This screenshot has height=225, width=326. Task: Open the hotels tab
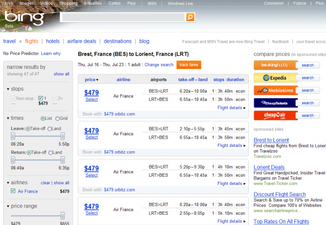53,41
